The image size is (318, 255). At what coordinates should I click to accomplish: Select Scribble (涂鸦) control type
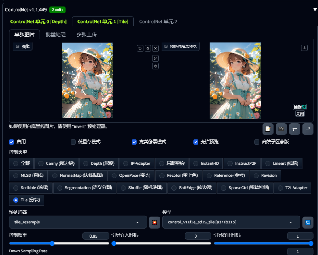31,188
